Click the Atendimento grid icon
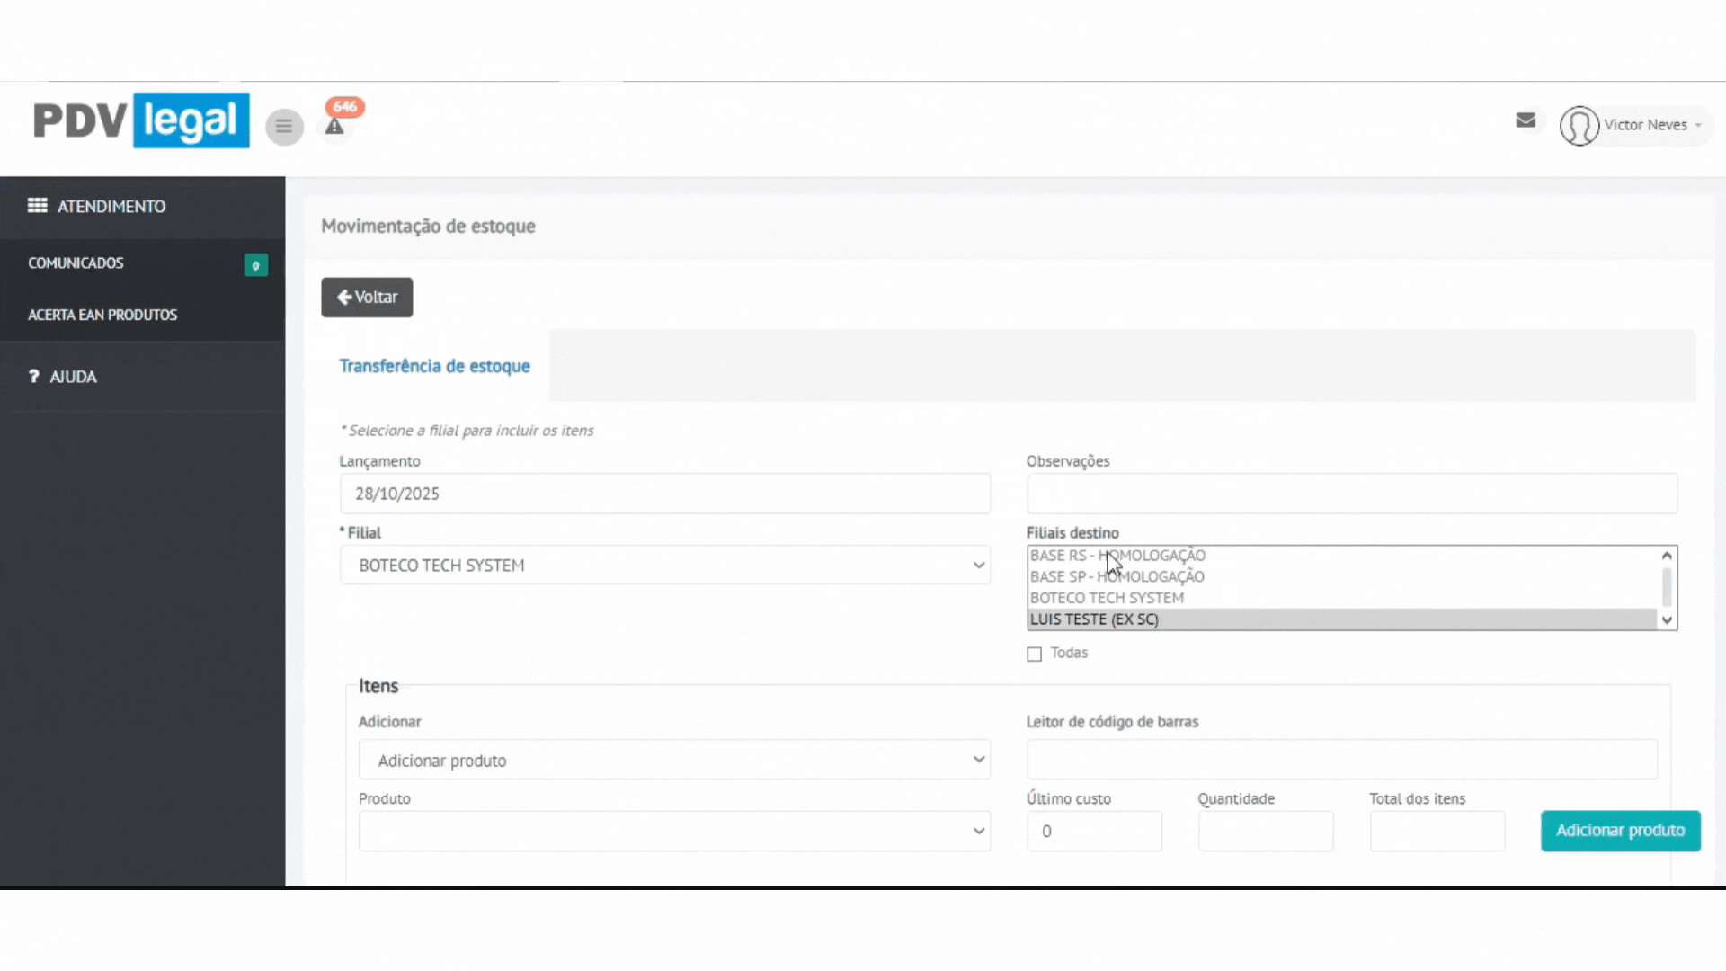The width and height of the screenshot is (1726, 971). point(37,206)
